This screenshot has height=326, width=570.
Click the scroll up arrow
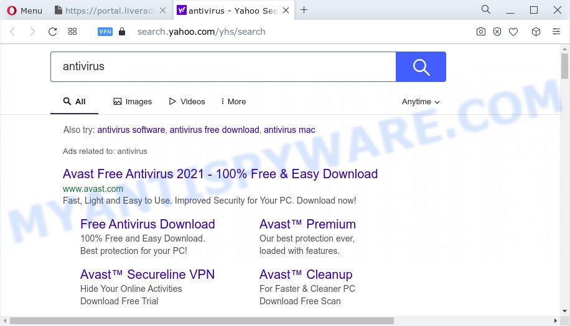[x=564, y=48]
